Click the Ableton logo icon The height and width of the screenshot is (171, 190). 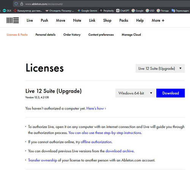(x=13, y=21)
